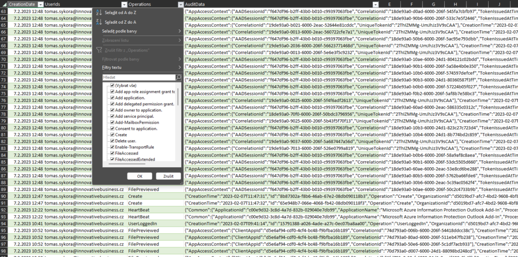Click the 7.2.2023 12:47 date in row 90
The width and height of the screenshot is (518, 257).
[26, 196]
